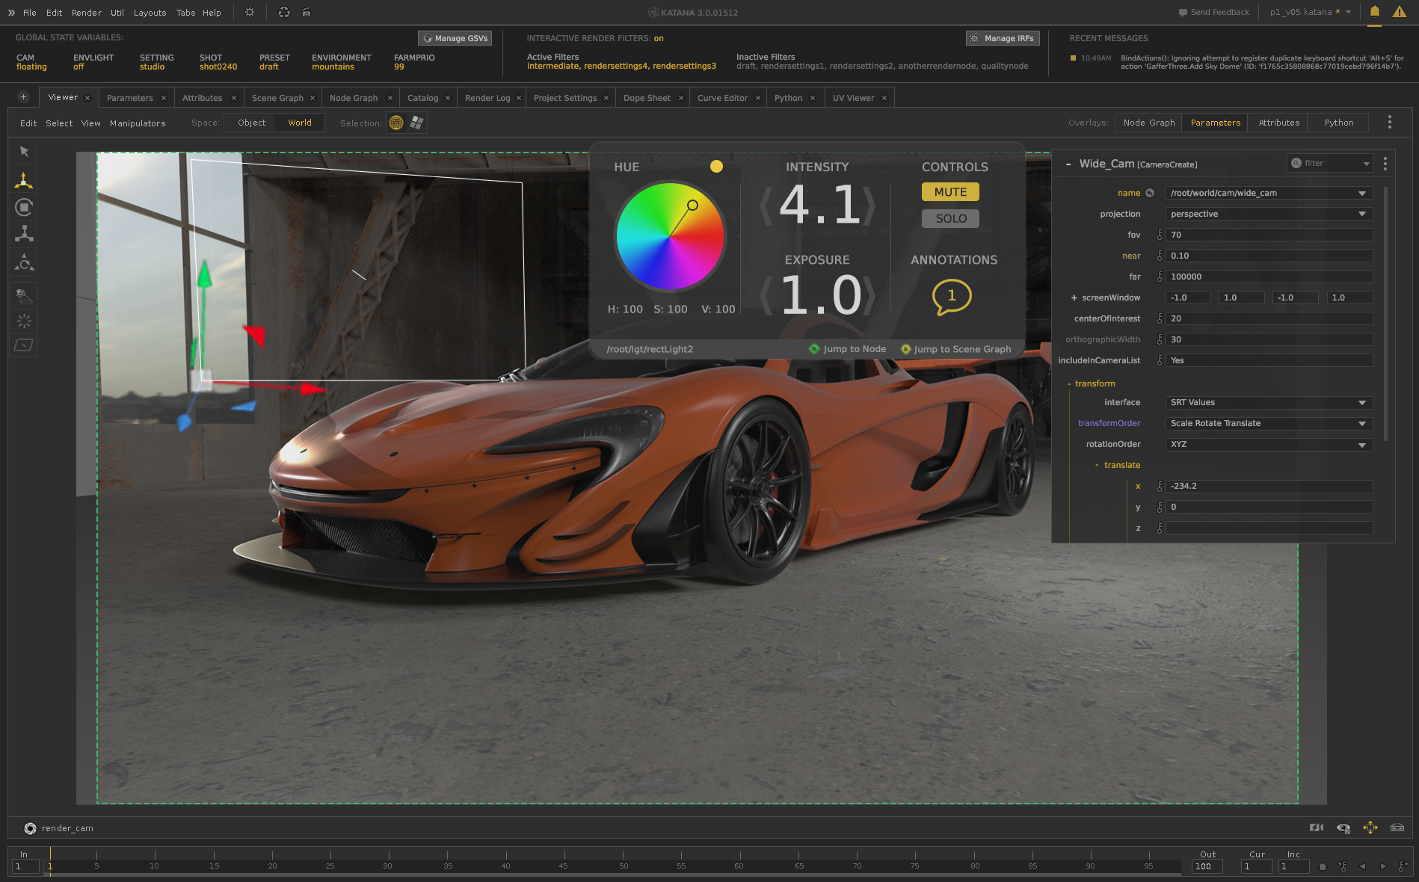Click the 3D stereo glasses icon
The width and height of the screenshot is (1419, 882).
(1397, 827)
